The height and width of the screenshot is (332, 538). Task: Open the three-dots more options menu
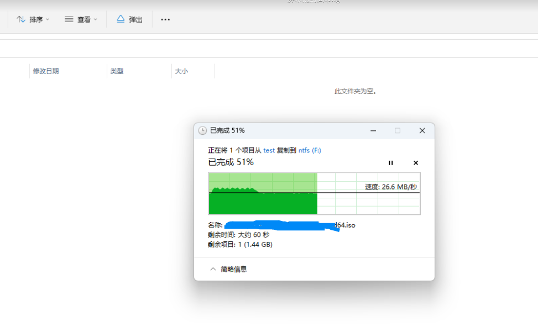click(165, 19)
